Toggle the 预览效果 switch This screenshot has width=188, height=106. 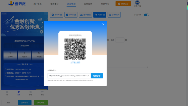tap(147, 15)
